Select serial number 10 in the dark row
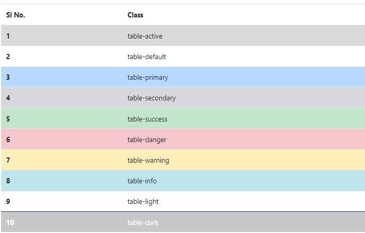 click(x=10, y=222)
